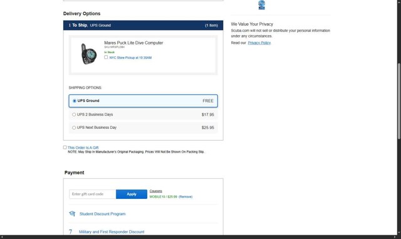Select UPS Ground shipping radio button
The height and width of the screenshot is (239, 401).
pos(75,101)
